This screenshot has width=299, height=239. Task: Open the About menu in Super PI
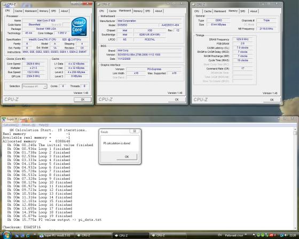pyautogui.click(x=28, y=125)
